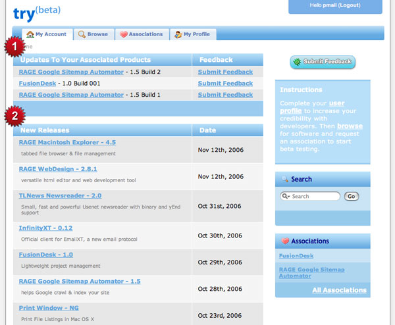
Task: Open RAGE Google Sitemap Automator 1.5 Build 2
Action: (71, 72)
